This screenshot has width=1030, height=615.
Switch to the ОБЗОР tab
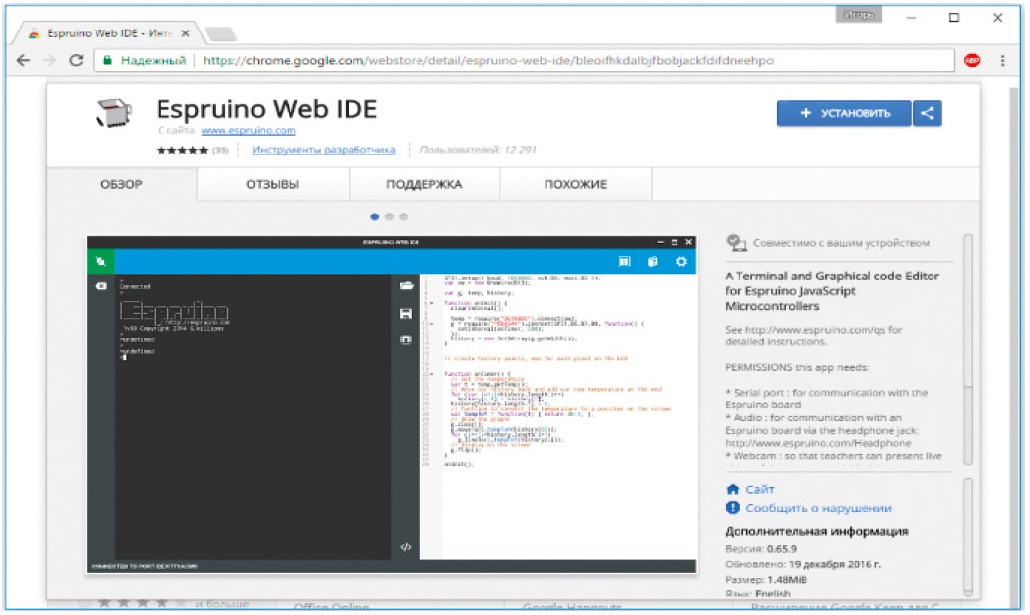[x=121, y=184]
